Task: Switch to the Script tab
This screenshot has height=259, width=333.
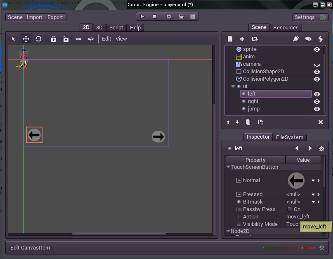Action: (x=116, y=28)
